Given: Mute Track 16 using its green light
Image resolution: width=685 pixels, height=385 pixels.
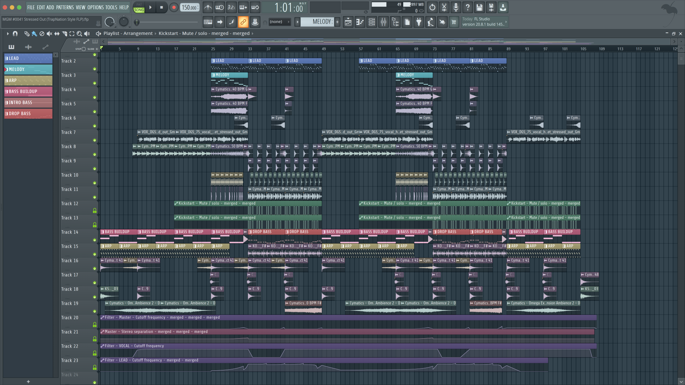Looking at the screenshot, I should [x=95, y=268].
